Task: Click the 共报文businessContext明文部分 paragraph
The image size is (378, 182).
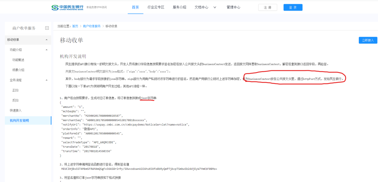Action: click(x=118, y=72)
